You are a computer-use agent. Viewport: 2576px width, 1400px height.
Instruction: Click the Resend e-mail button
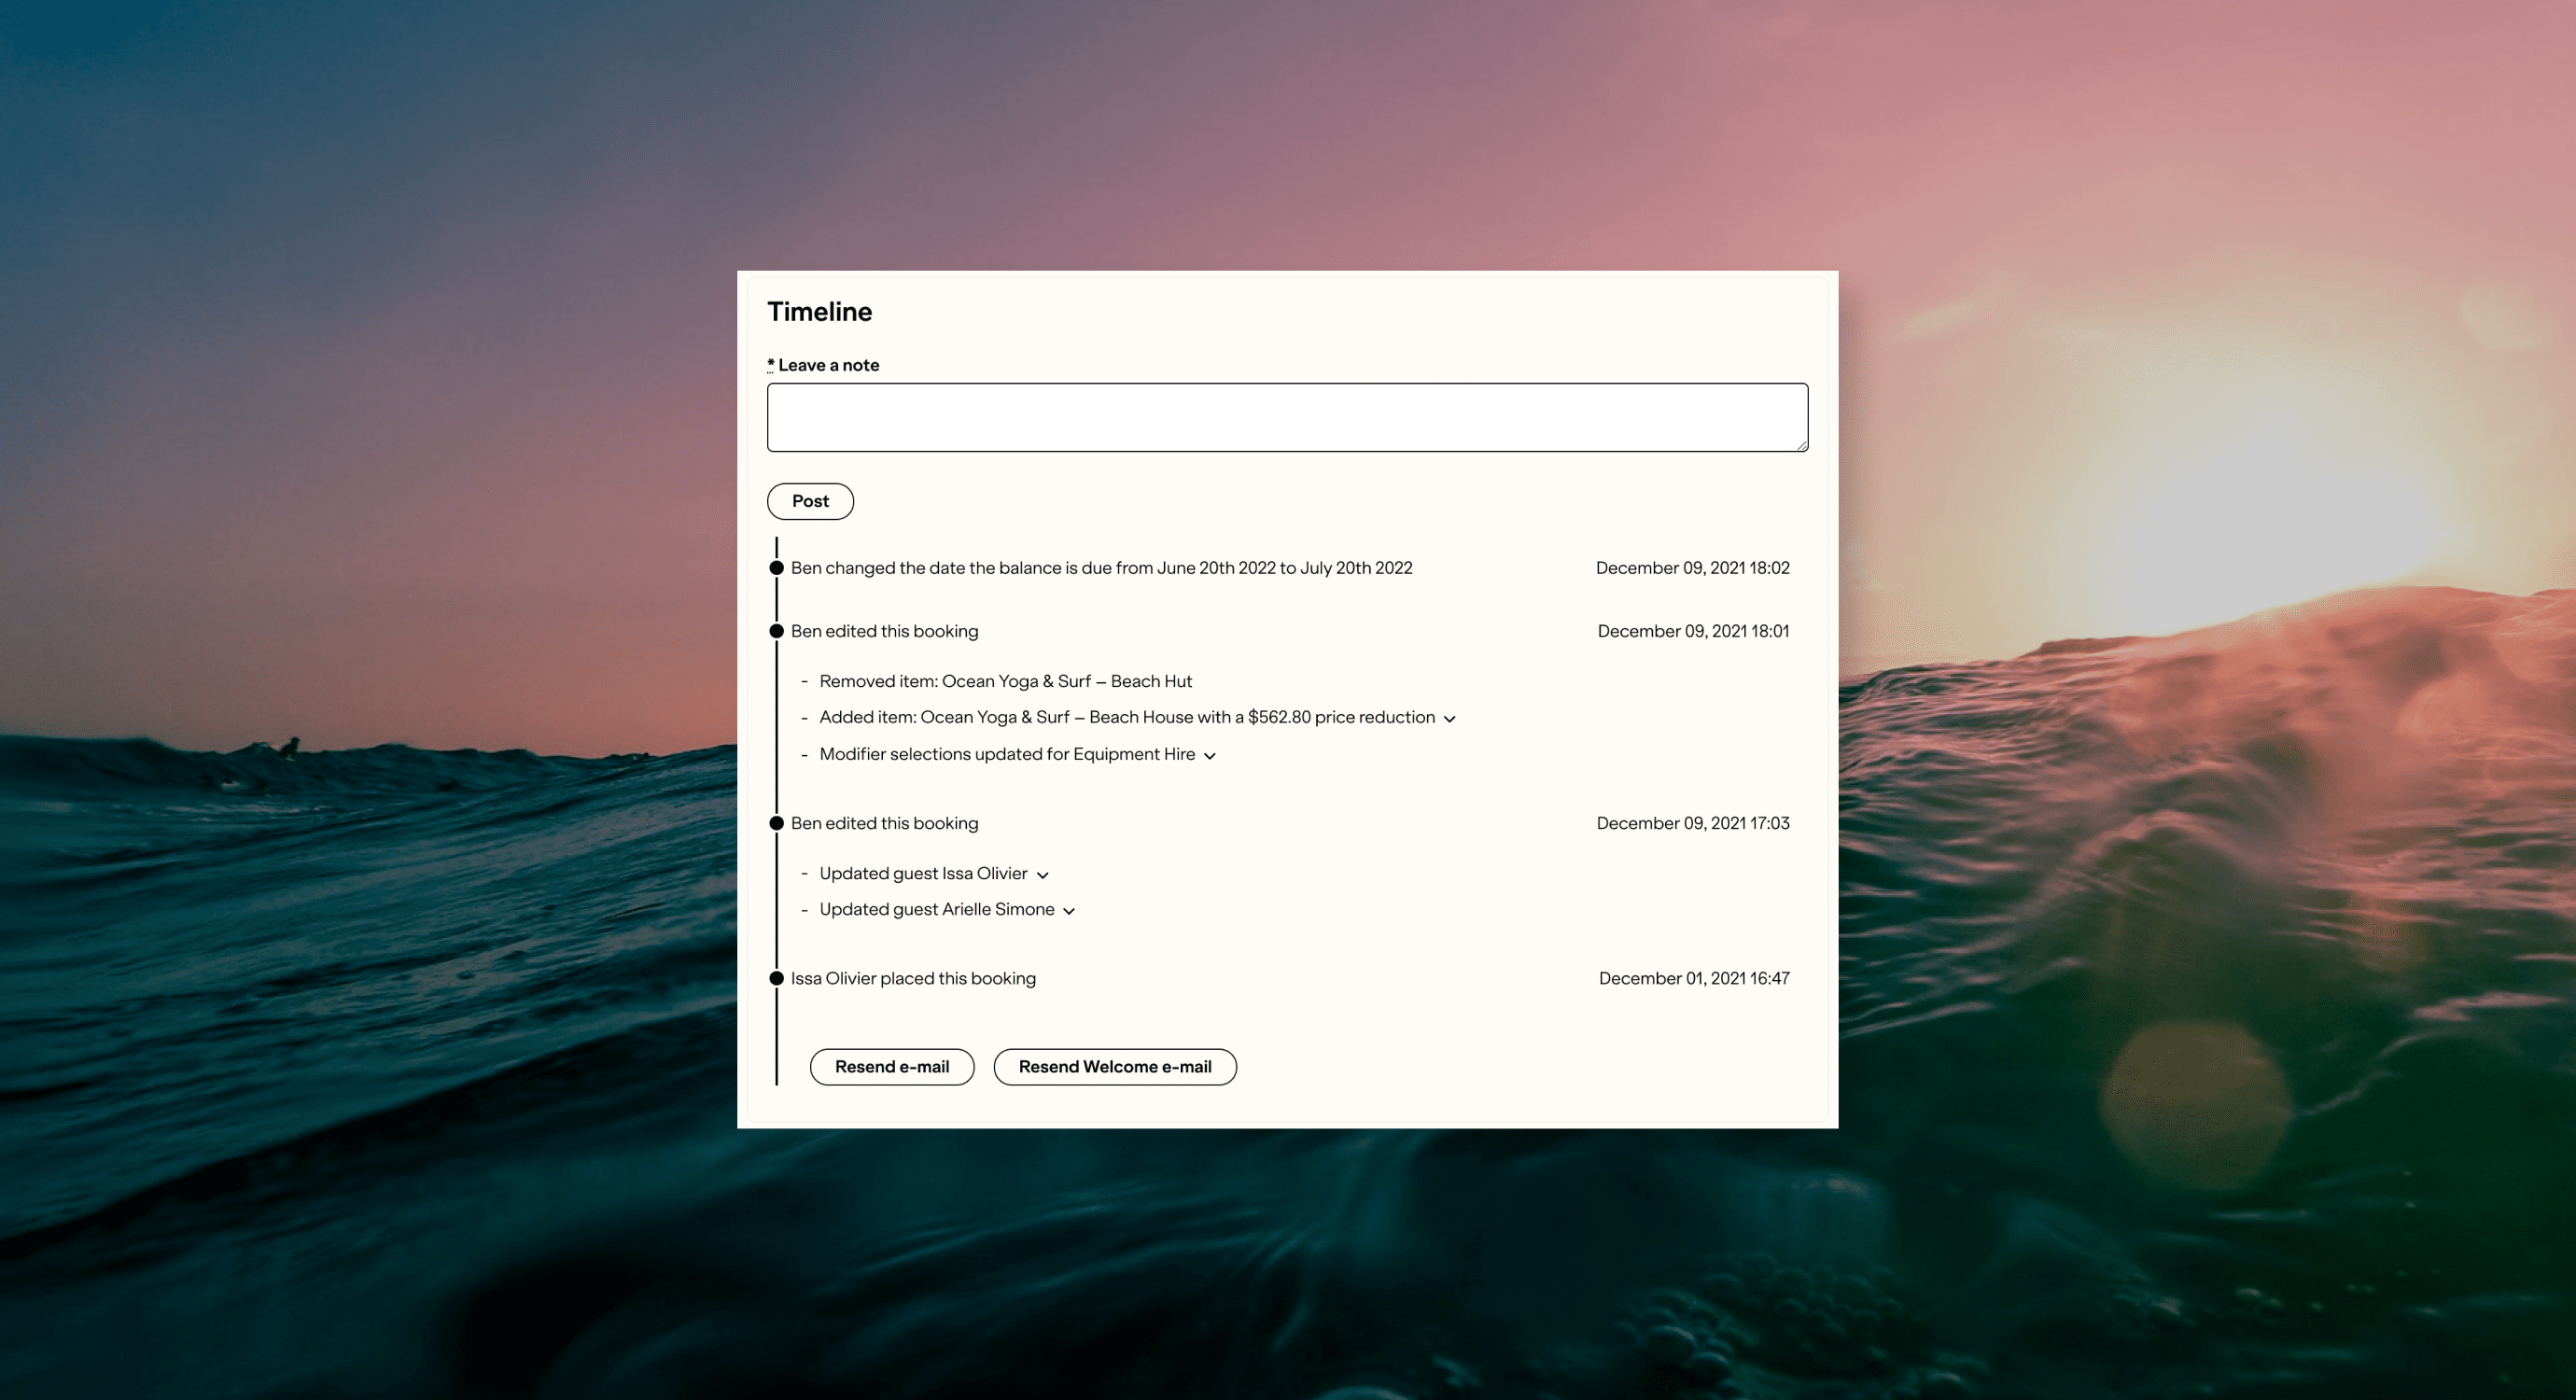click(x=892, y=1067)
